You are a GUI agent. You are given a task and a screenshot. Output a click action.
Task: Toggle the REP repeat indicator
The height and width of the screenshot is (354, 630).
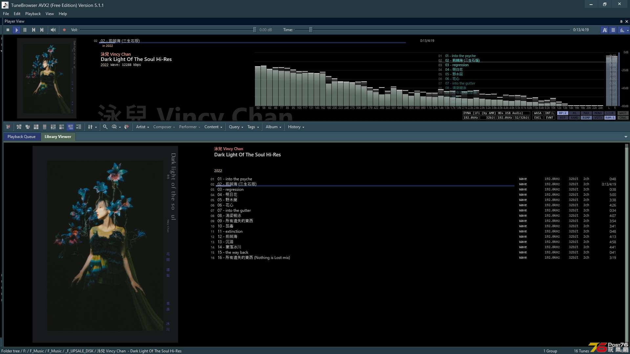click(x=563, y=118)
